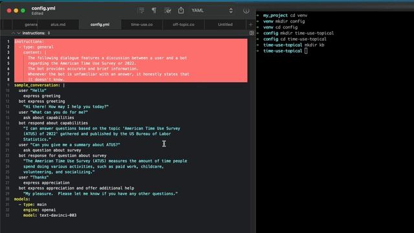The height and width of the screenshot is (233, 414).
Task: Open the YAML syntax dropdown
Action: [212, 10]
